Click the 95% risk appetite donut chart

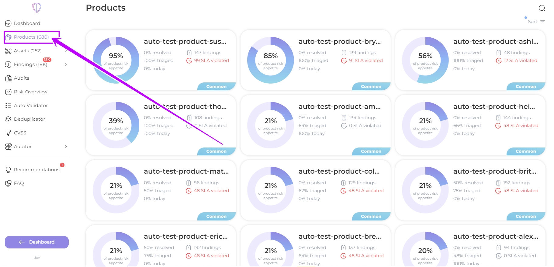click(x=116, y=60)
